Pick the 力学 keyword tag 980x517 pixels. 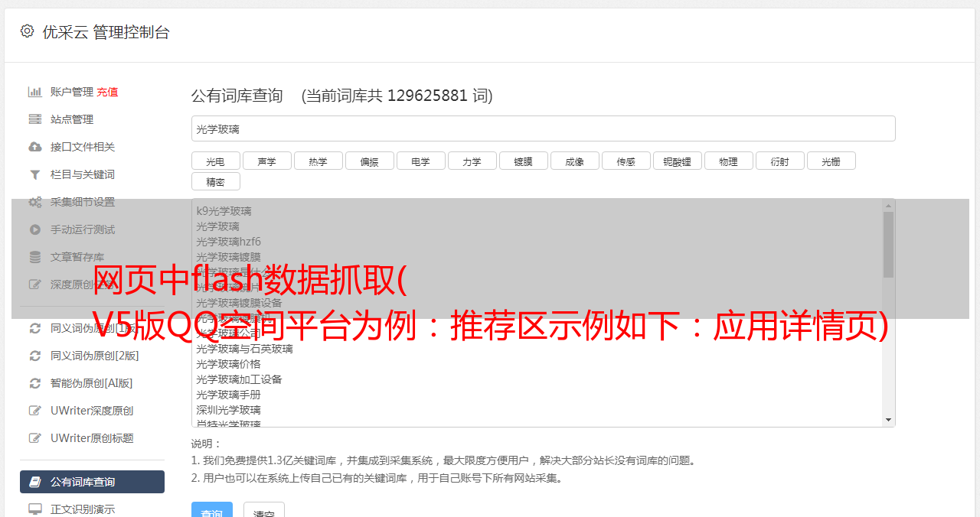click(472, 161)
